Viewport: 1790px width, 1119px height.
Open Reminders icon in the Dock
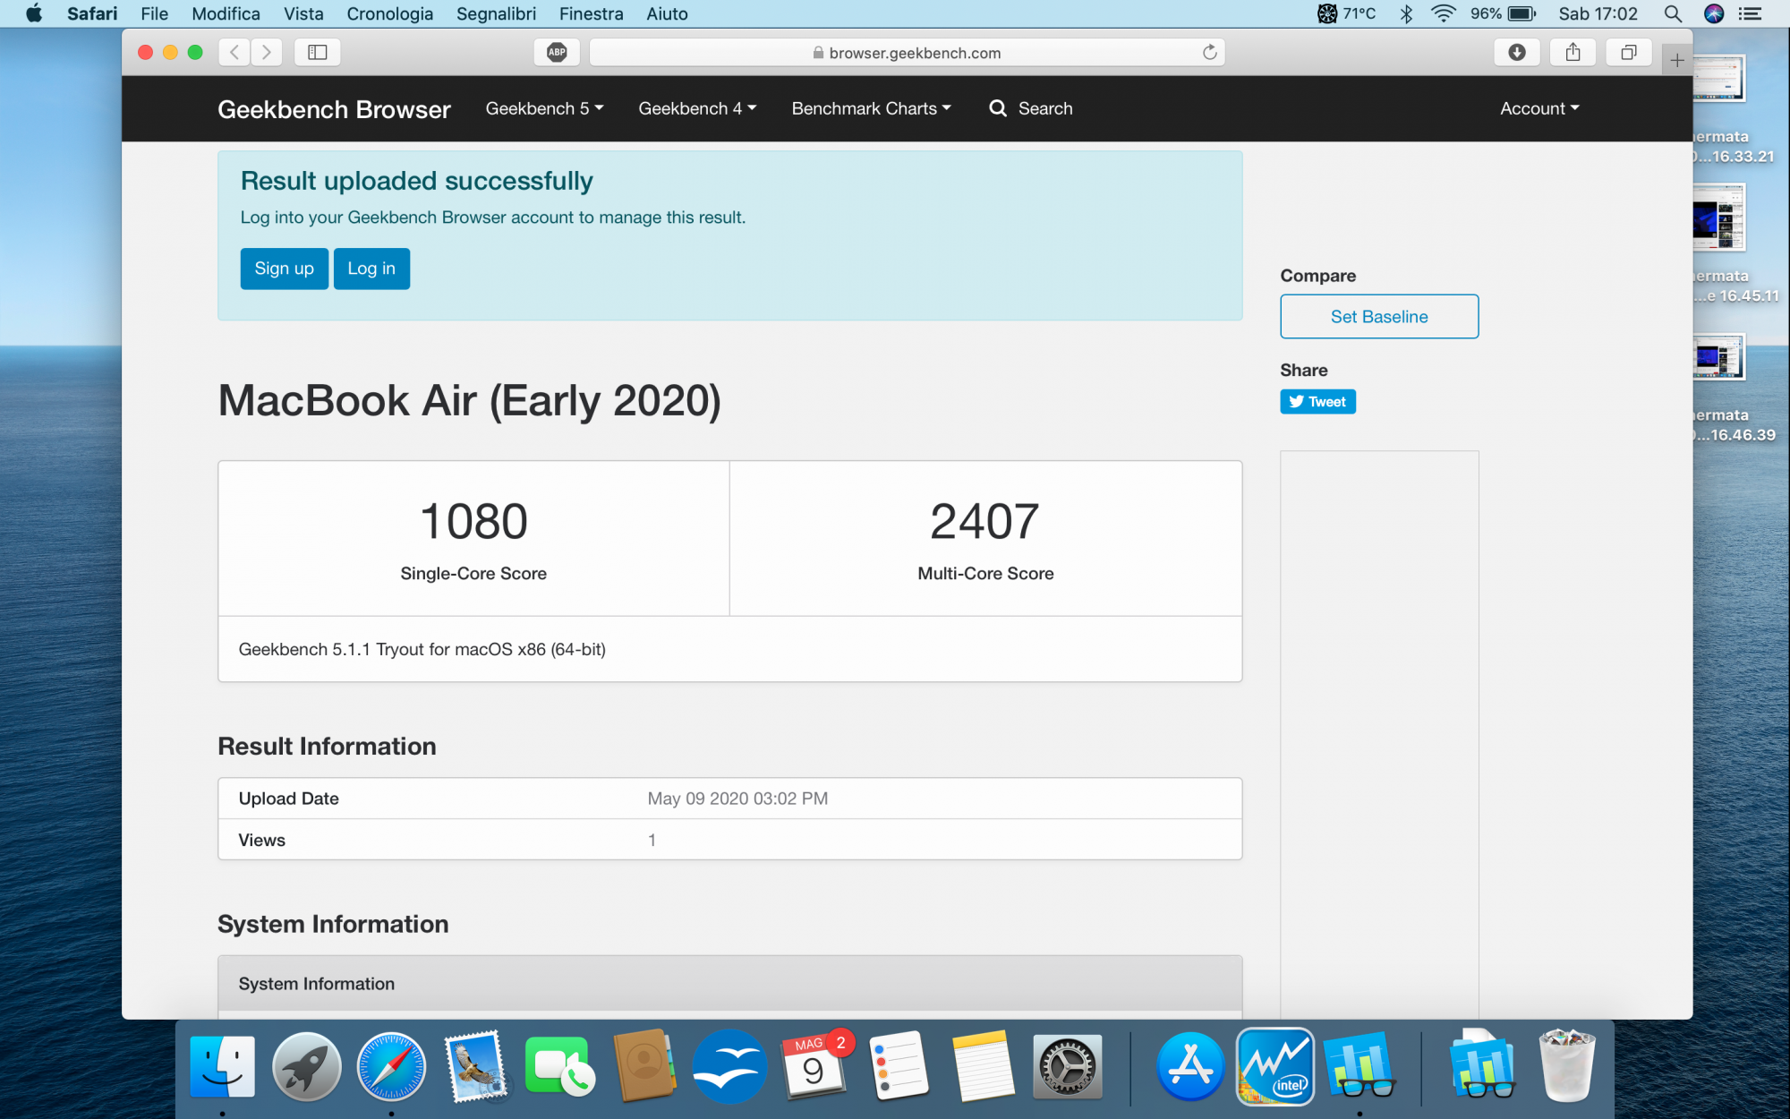point(899,1066)
